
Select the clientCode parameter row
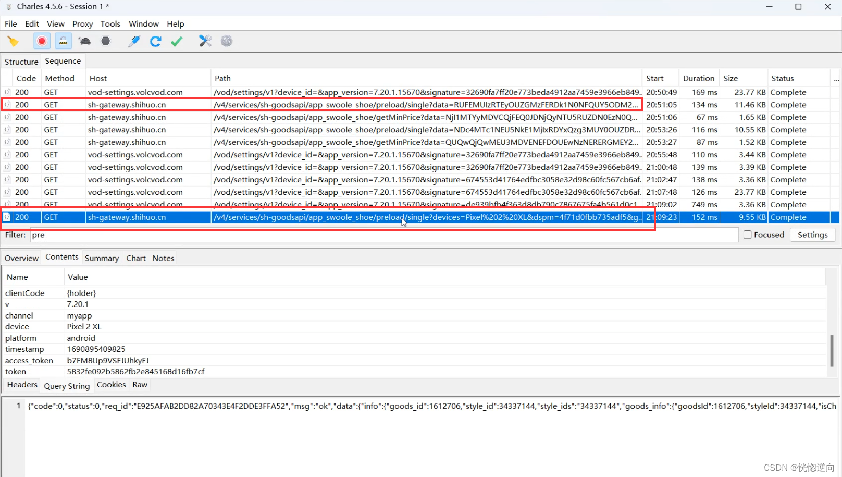point(414,293)
